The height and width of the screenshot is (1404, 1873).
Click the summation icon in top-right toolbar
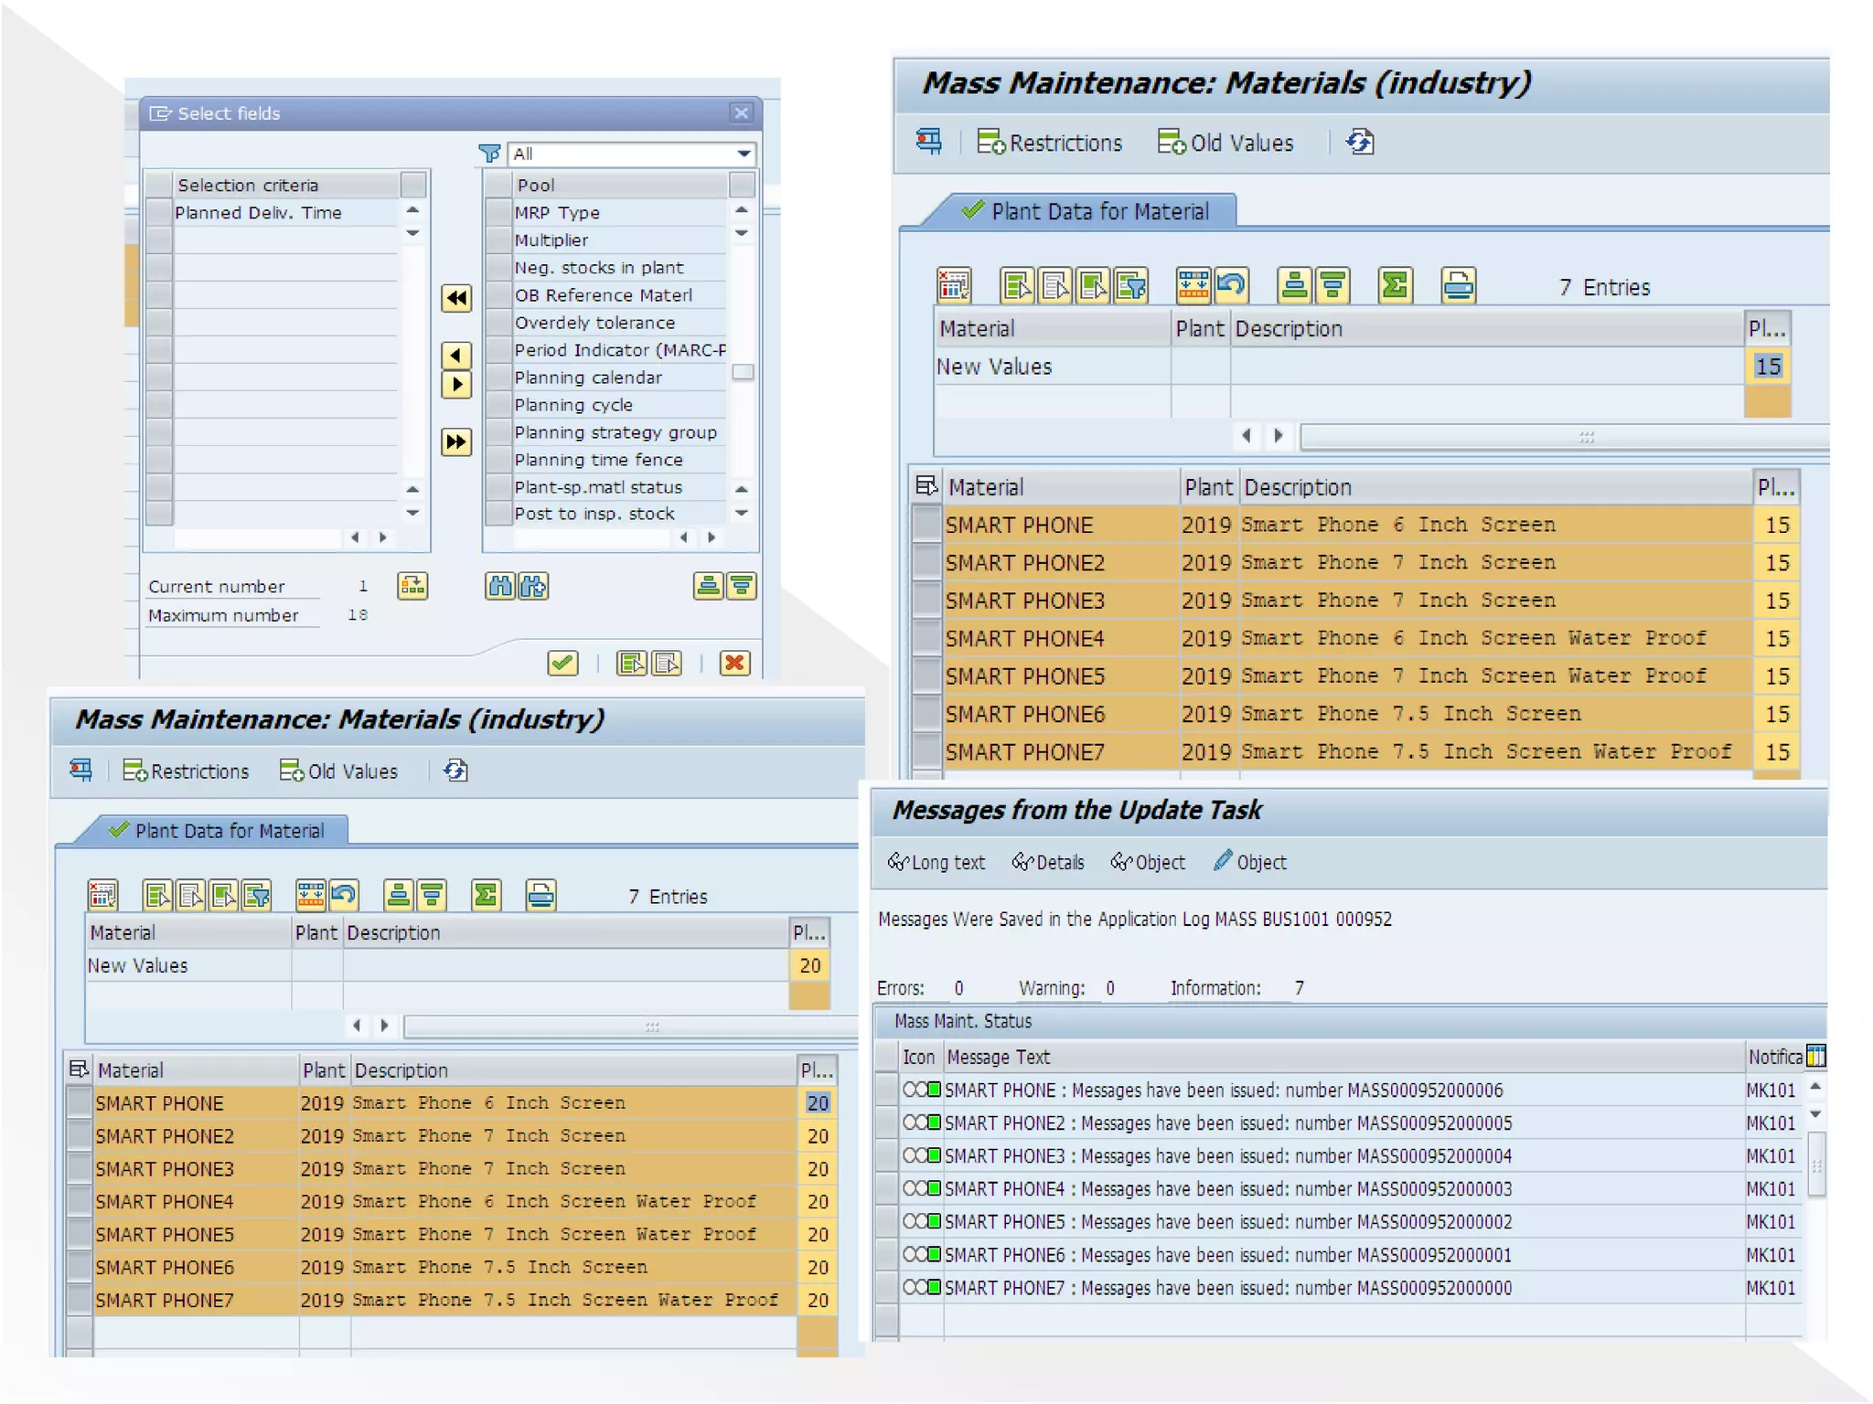1395,286
